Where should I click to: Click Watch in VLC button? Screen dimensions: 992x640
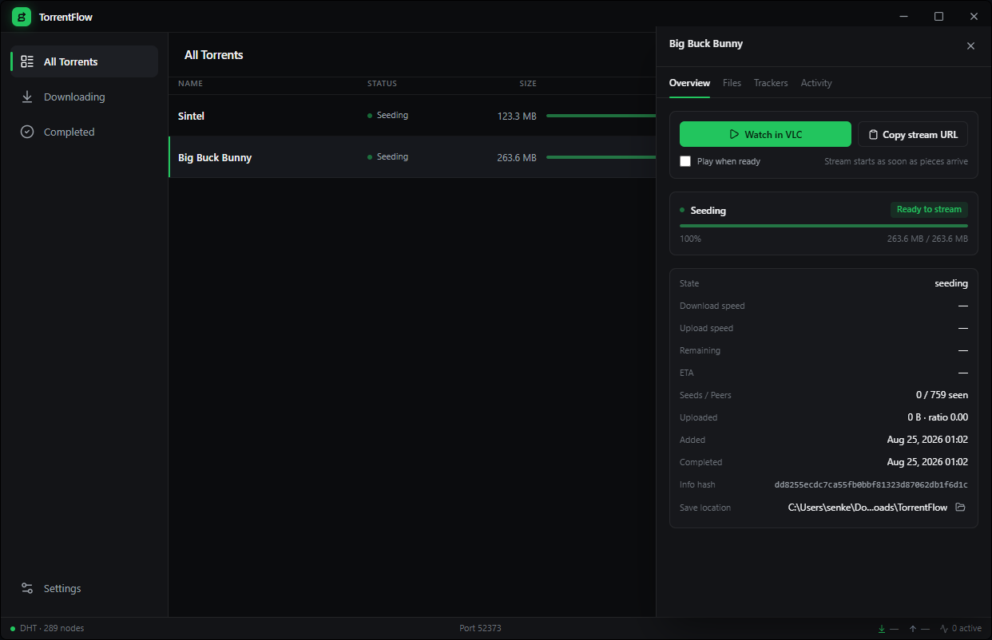(765, 134)
